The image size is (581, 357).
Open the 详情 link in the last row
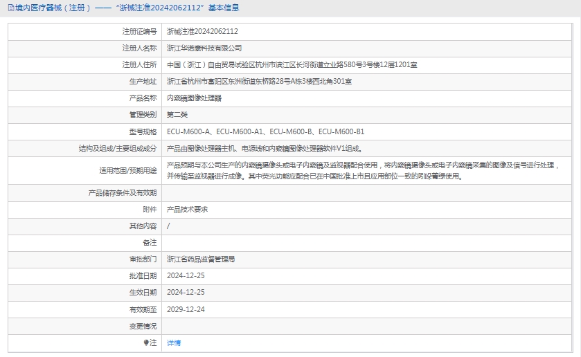click(x=174, y=342)
